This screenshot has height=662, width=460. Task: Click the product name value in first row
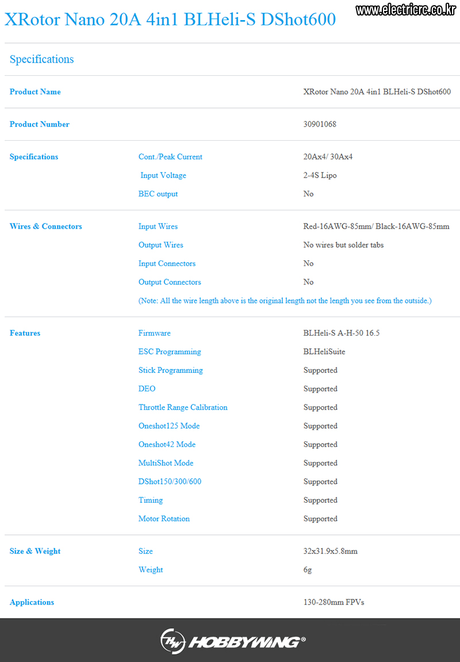tap(377, 91)
